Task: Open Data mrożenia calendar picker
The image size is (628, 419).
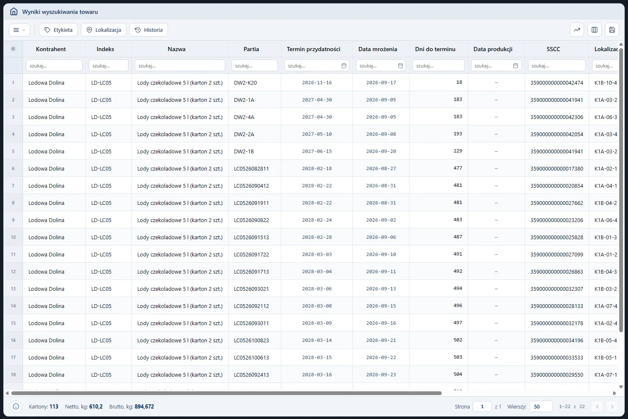Action: [x=400, y=66]
